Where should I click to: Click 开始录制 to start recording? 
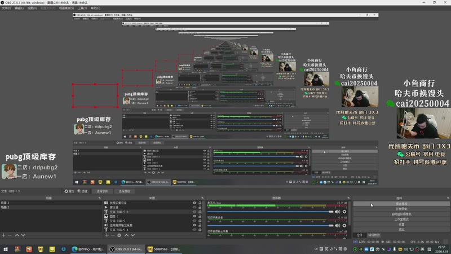pyautogui.click(x=401, y=209)
